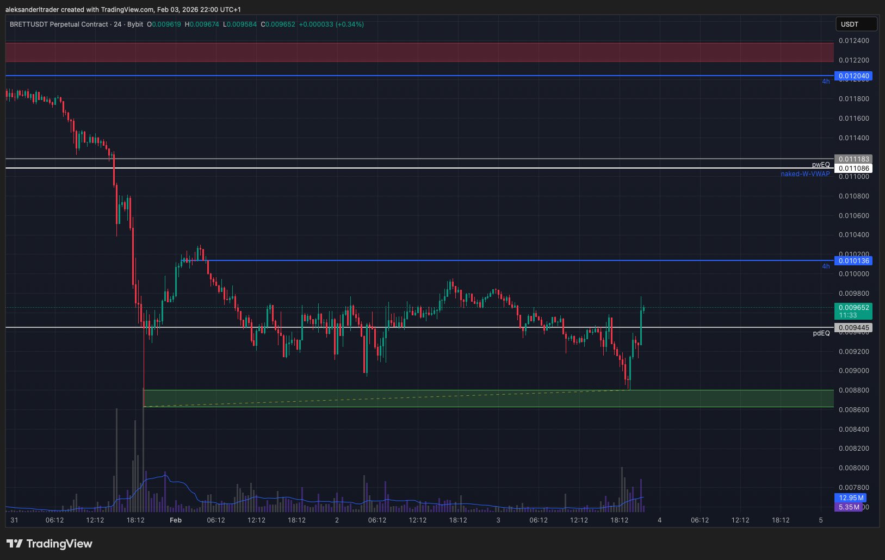Select the naked-W-VWAP line label

point(805,174)
